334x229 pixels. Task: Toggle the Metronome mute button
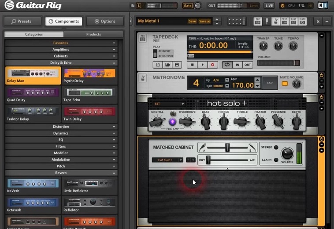pyautogui.click(x=285, y=84)
